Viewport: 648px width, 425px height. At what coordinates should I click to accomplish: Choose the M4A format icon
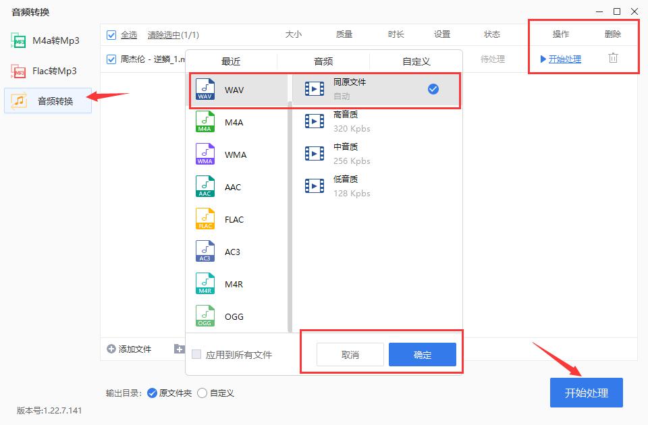click(205, 121)
